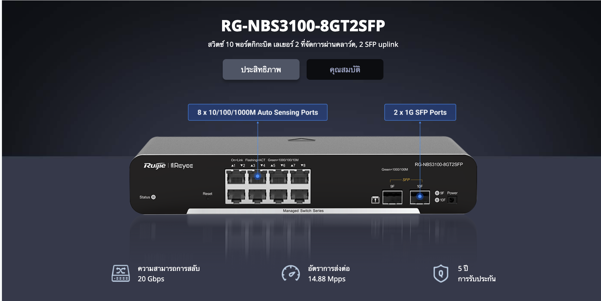Switch to the ประสิทธิภาพ tab
This screenshot has height=301, width=601.
[x=261, y=69]
